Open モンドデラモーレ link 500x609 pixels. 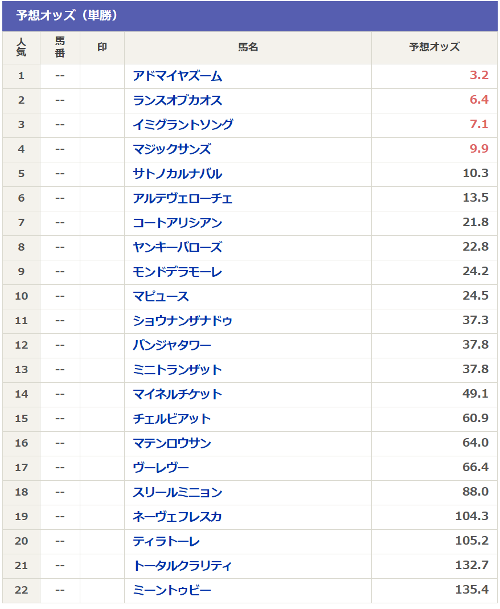click(178, 272)
